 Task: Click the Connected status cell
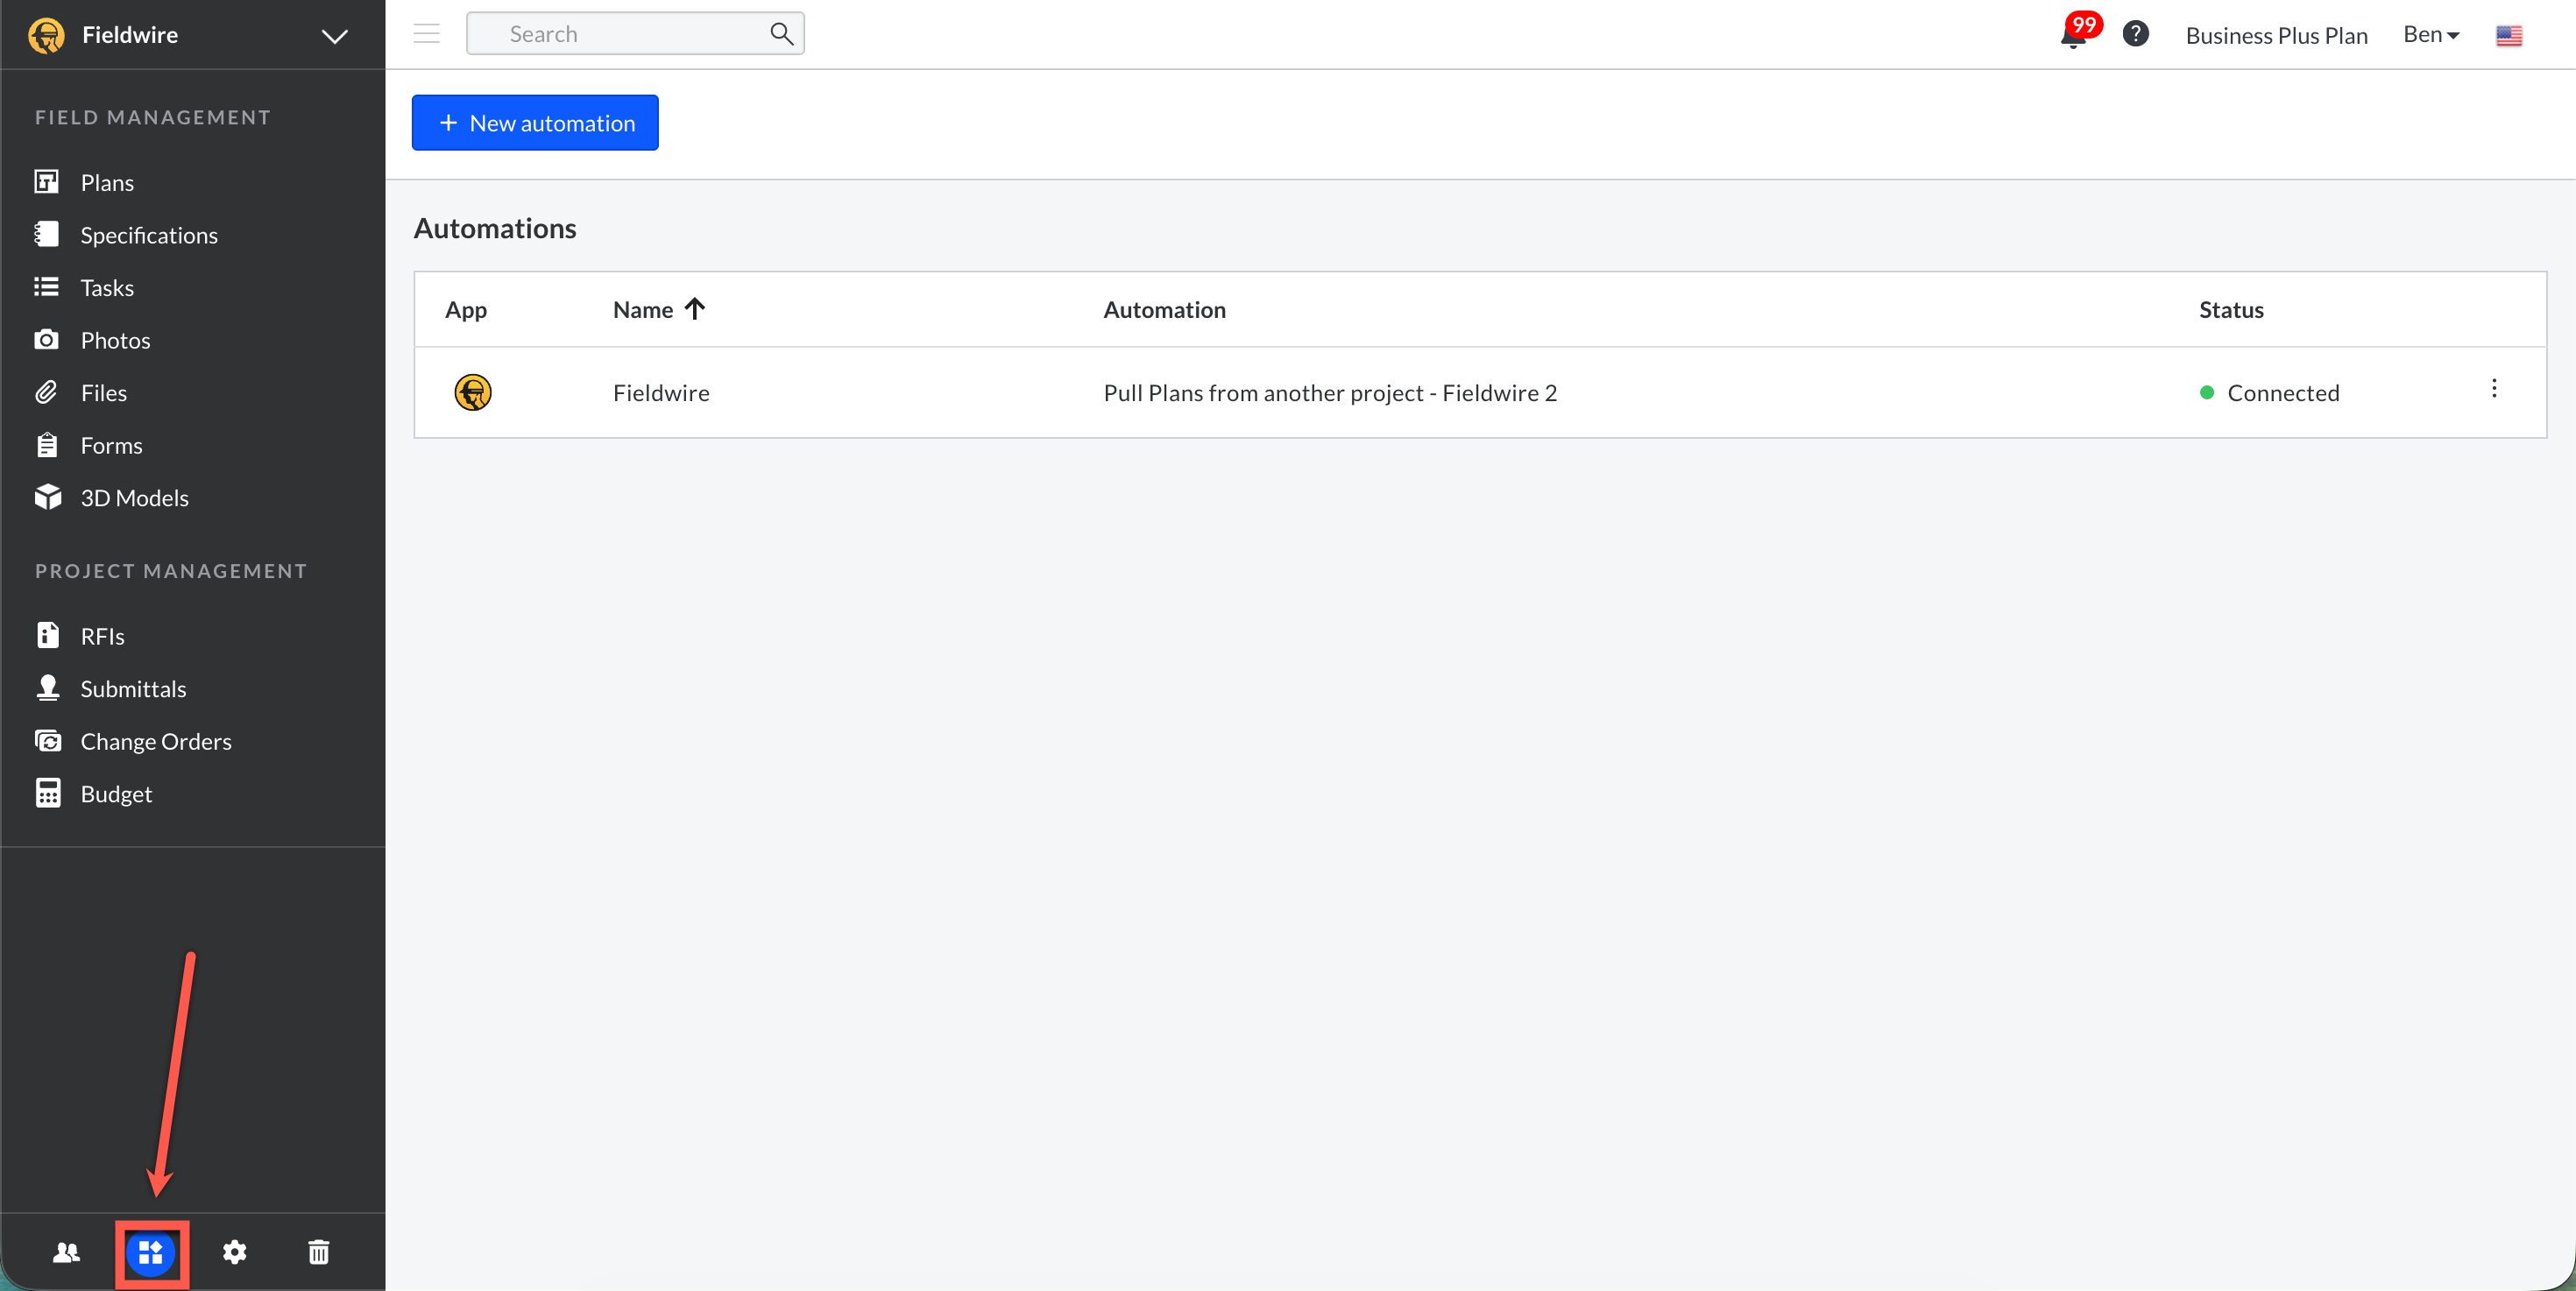[2269, 392]
